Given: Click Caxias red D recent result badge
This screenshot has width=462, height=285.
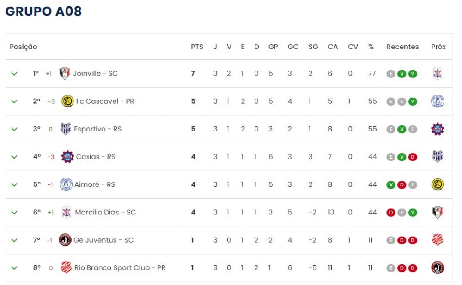Looking at the screenshot, I should click(413, 157).
